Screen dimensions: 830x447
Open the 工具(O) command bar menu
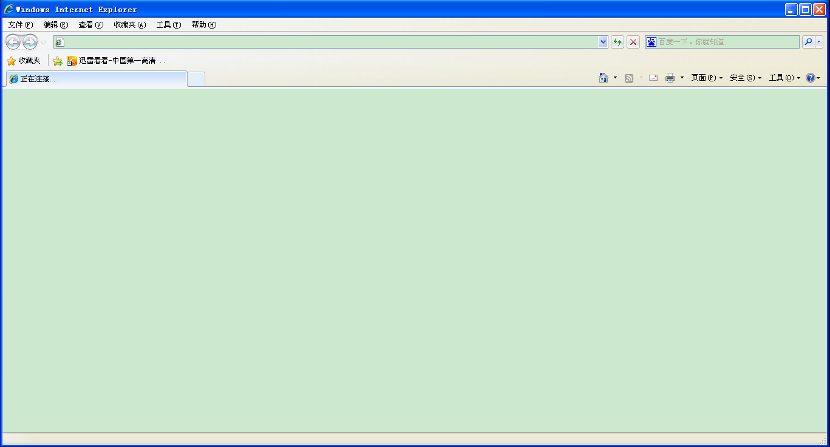(784, 78)
